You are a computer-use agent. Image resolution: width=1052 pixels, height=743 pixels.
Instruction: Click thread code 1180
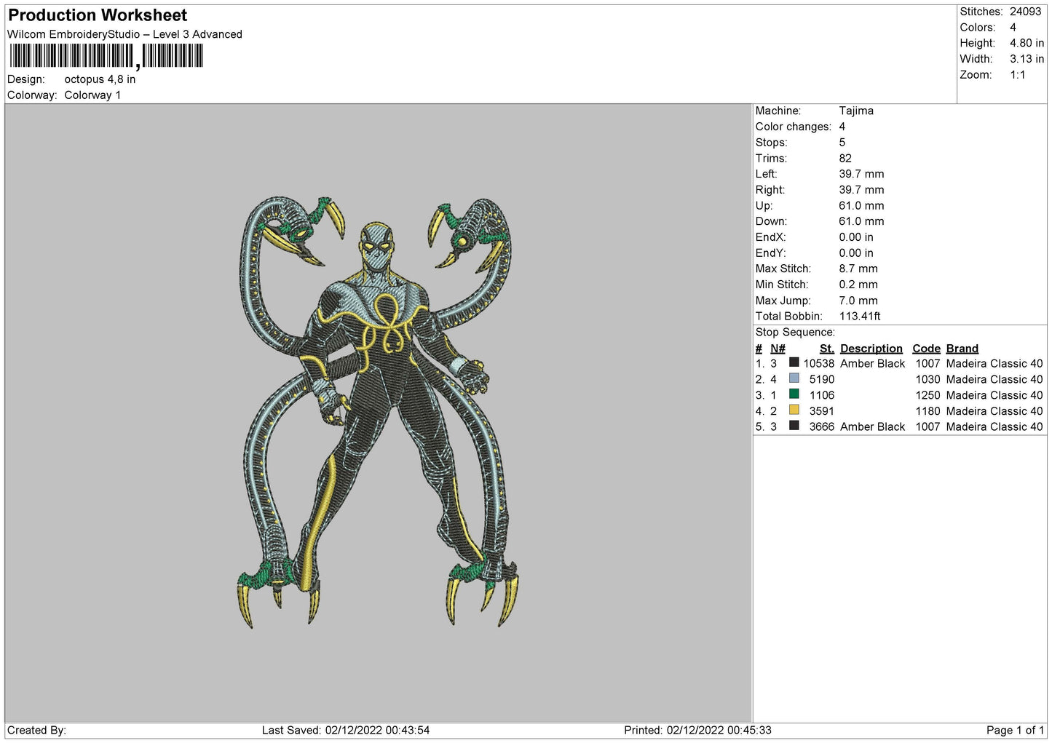pyautogui.click(x=928, y=411)
